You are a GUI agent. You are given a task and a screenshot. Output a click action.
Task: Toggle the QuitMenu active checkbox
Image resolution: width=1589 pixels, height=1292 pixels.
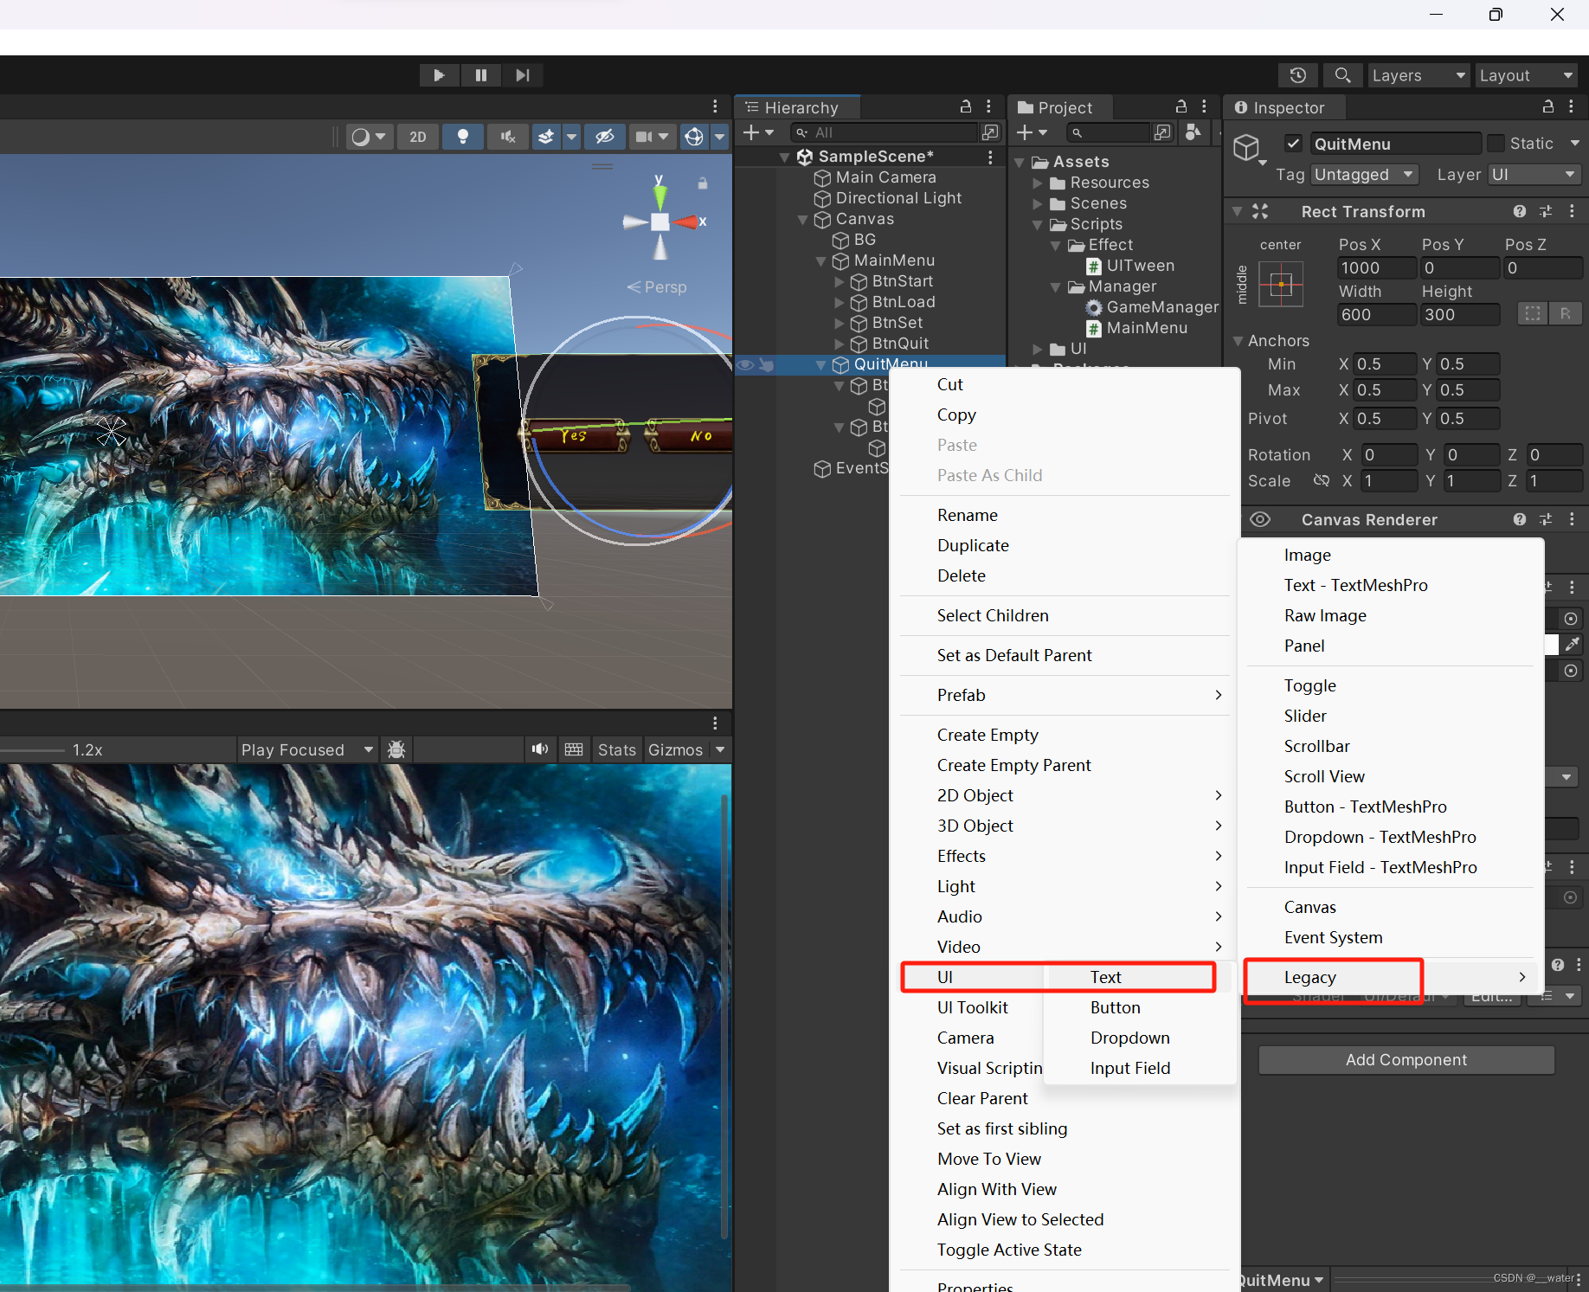(1293, 144)
